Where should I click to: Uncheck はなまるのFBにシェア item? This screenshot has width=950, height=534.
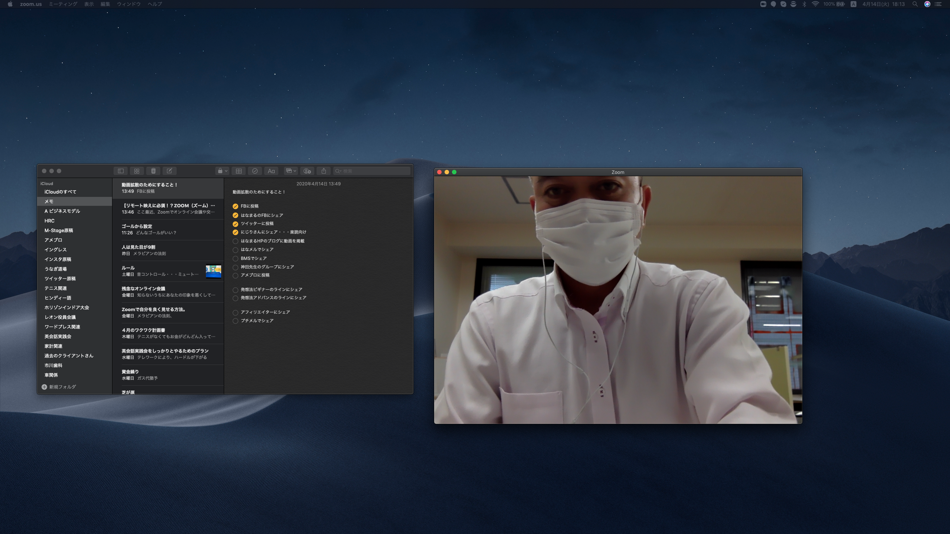pyautogui.click(x=235, y=215)
